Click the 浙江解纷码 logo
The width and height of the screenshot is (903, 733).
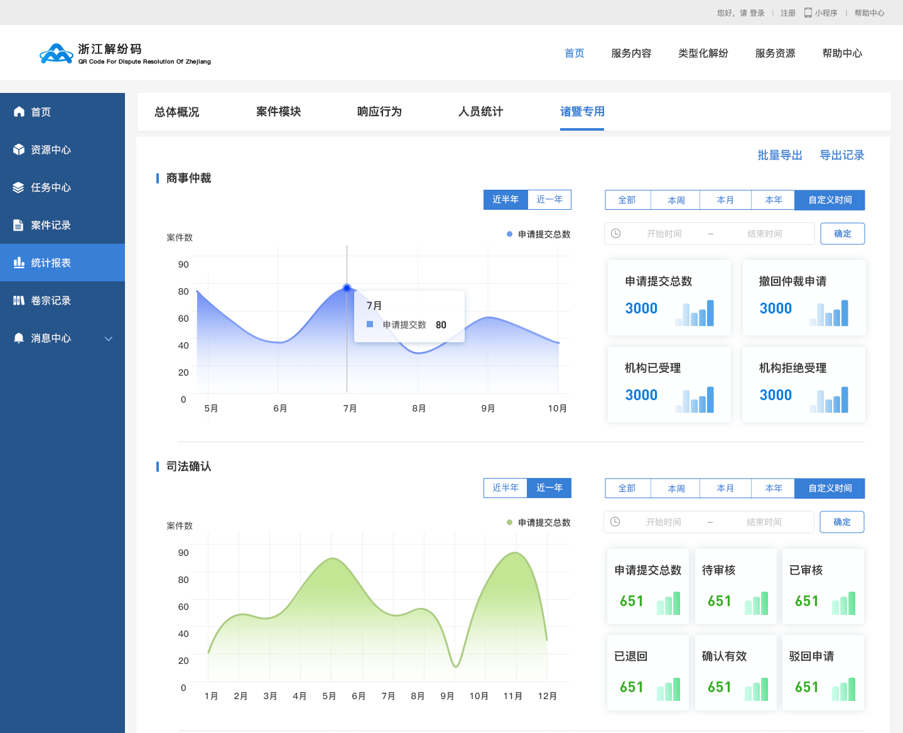pos(125,54)
